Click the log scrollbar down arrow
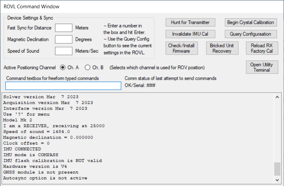The image size is (284, 186). (x=277, y=180)
